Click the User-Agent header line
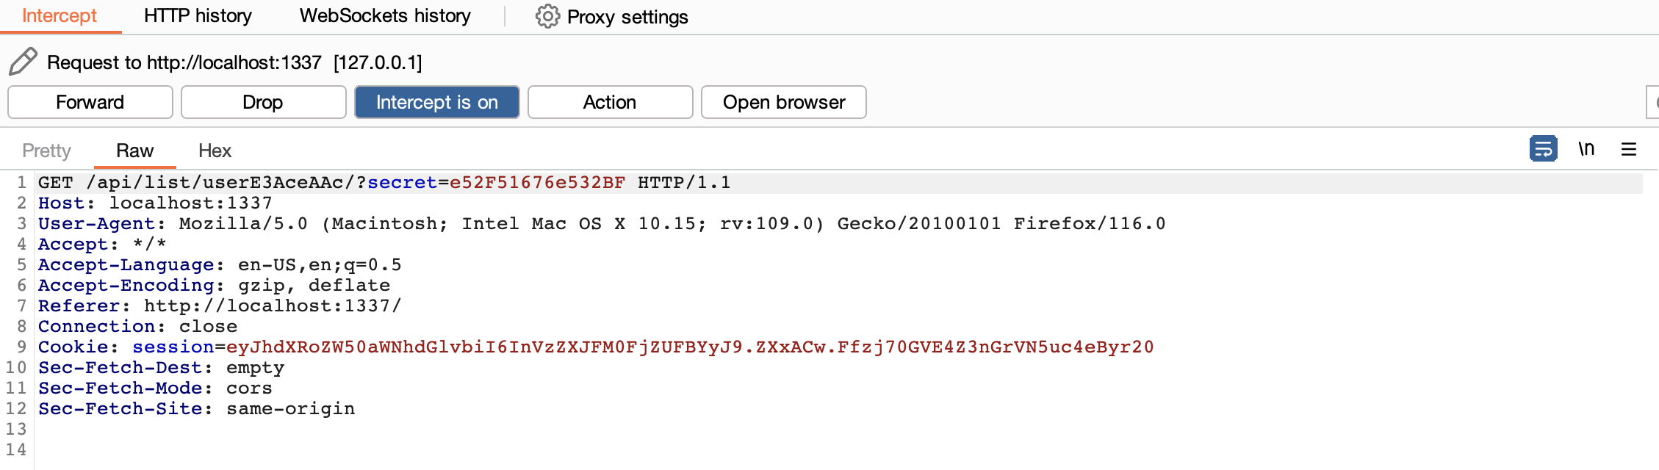The height and width of the screenshot is (470, 1659). pos(601,223)
